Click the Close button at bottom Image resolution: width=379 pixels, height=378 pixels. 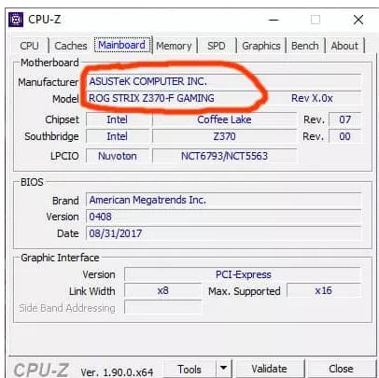click(x=341, y=369)
